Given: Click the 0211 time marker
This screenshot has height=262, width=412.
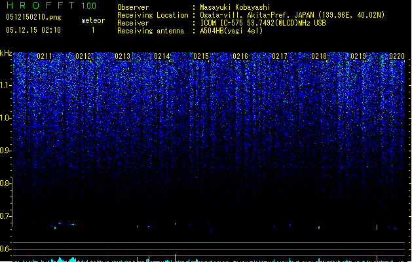Looking at the screenshot, I should (x=45, y=56).
